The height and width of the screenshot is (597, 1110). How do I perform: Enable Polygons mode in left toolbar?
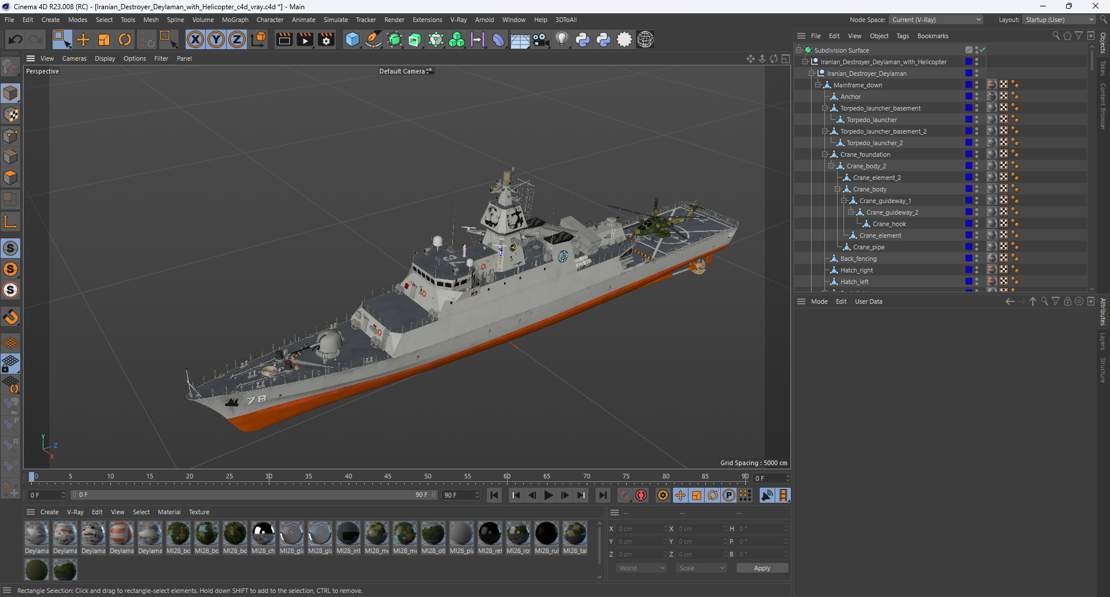[10, 178]
